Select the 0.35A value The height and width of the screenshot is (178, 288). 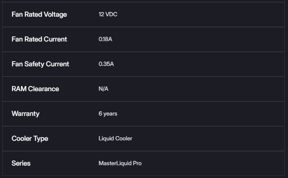coord(106,64)
